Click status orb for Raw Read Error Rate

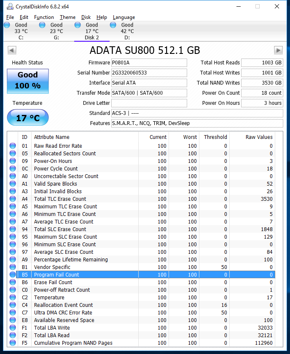coord(13,146)
